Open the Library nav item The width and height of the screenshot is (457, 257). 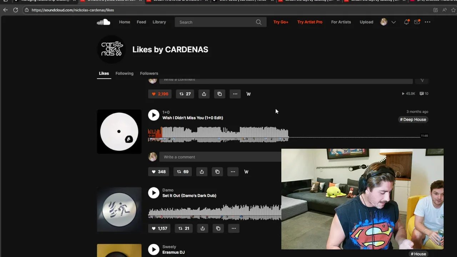159,22
